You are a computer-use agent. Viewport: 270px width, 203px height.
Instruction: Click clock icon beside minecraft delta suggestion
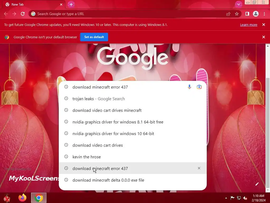[x=66, y=180]
